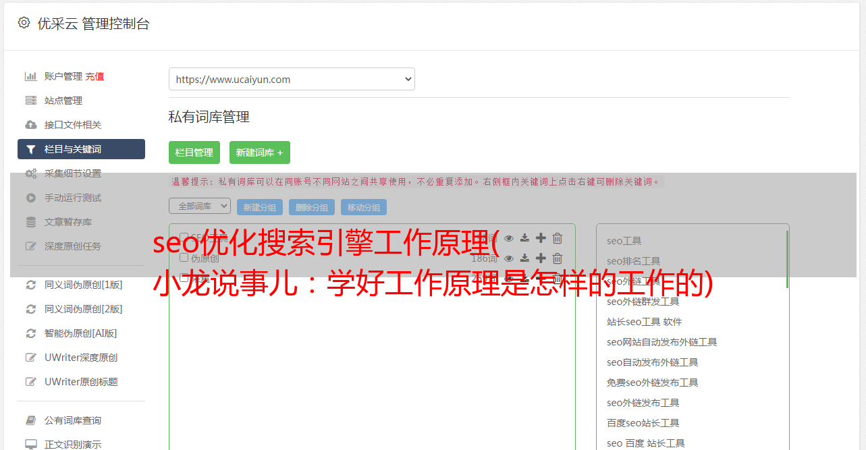The width and height of the screenshot is (866, 450).
Task: Check the checkbox in row below 伪原创
Action: coord(184,277)
